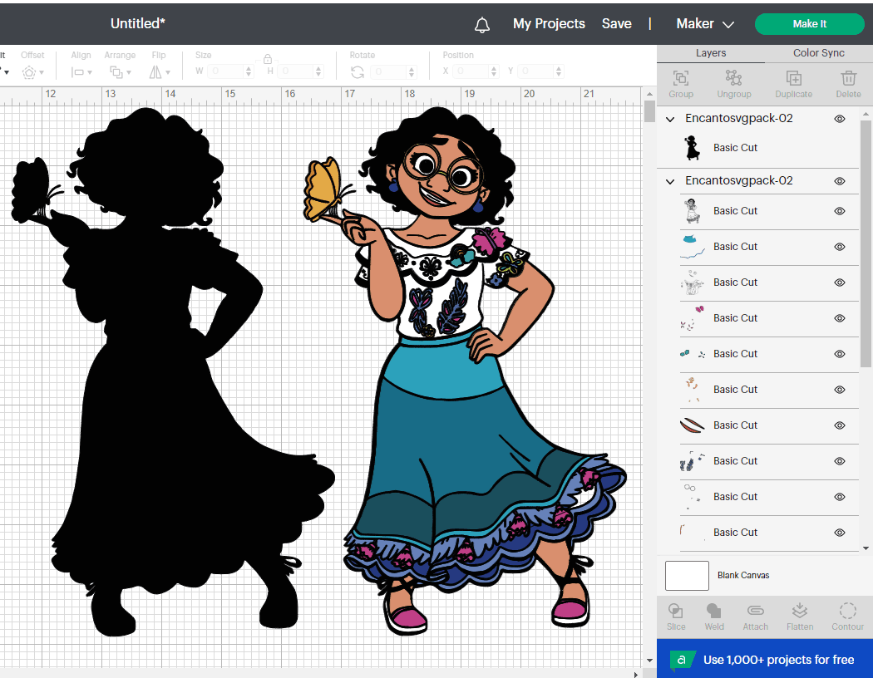Click the Layers panel scrollbar thumb
The width and height of the screenshot is (873, 678).
tap(866, 243)
